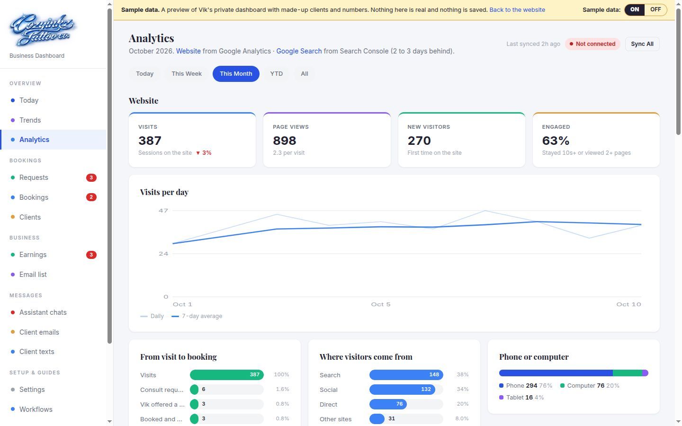
Task: Click the Visits stat card showing 387
Action: [x=192, y=140]
